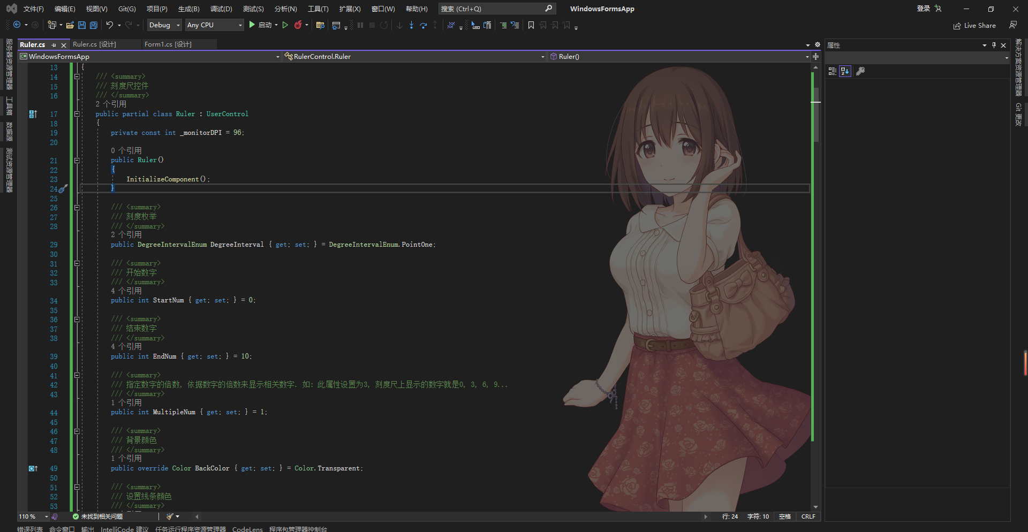The image size is (1028, 532).
Task: Open the new project icon in toolbar
Action: pyautogui.click(x=52, y=25)
